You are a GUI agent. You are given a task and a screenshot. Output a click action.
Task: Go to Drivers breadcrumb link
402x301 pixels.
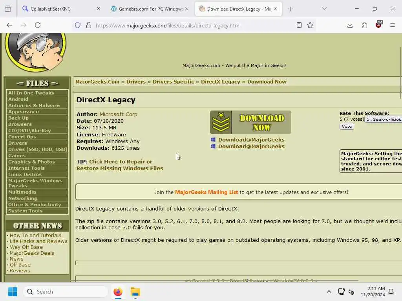tap(136, 82)
